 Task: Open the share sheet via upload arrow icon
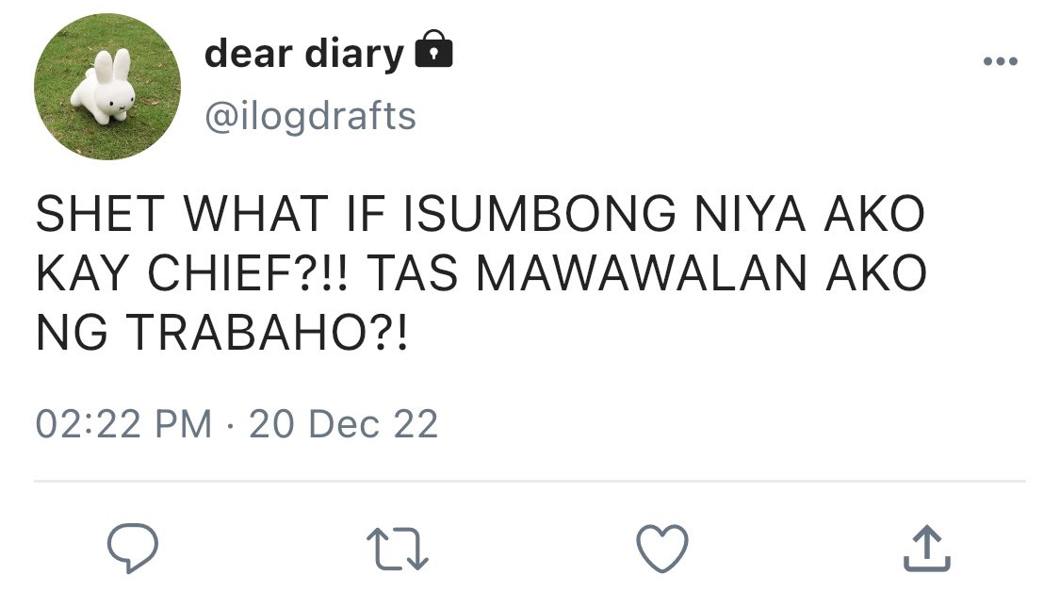coord(927,549)
